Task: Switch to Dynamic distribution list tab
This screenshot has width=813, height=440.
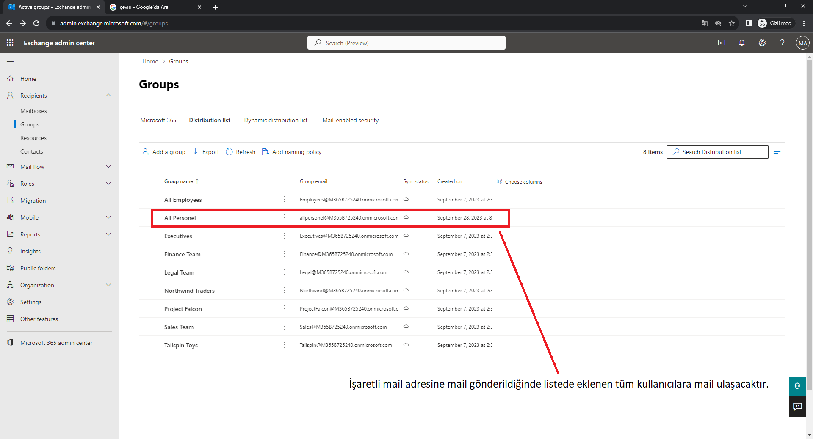Action: click(276, 121)
